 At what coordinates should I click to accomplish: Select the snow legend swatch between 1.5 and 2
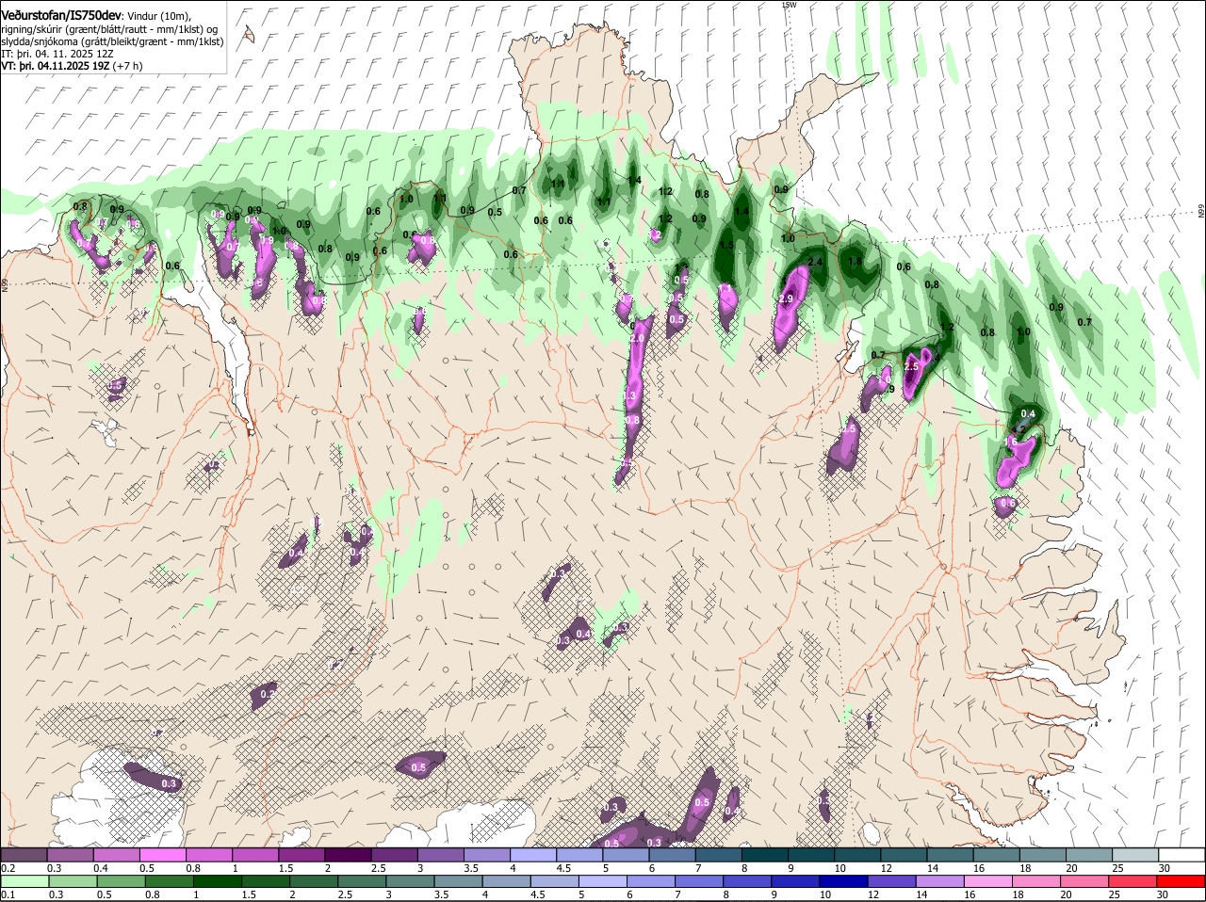301,855
